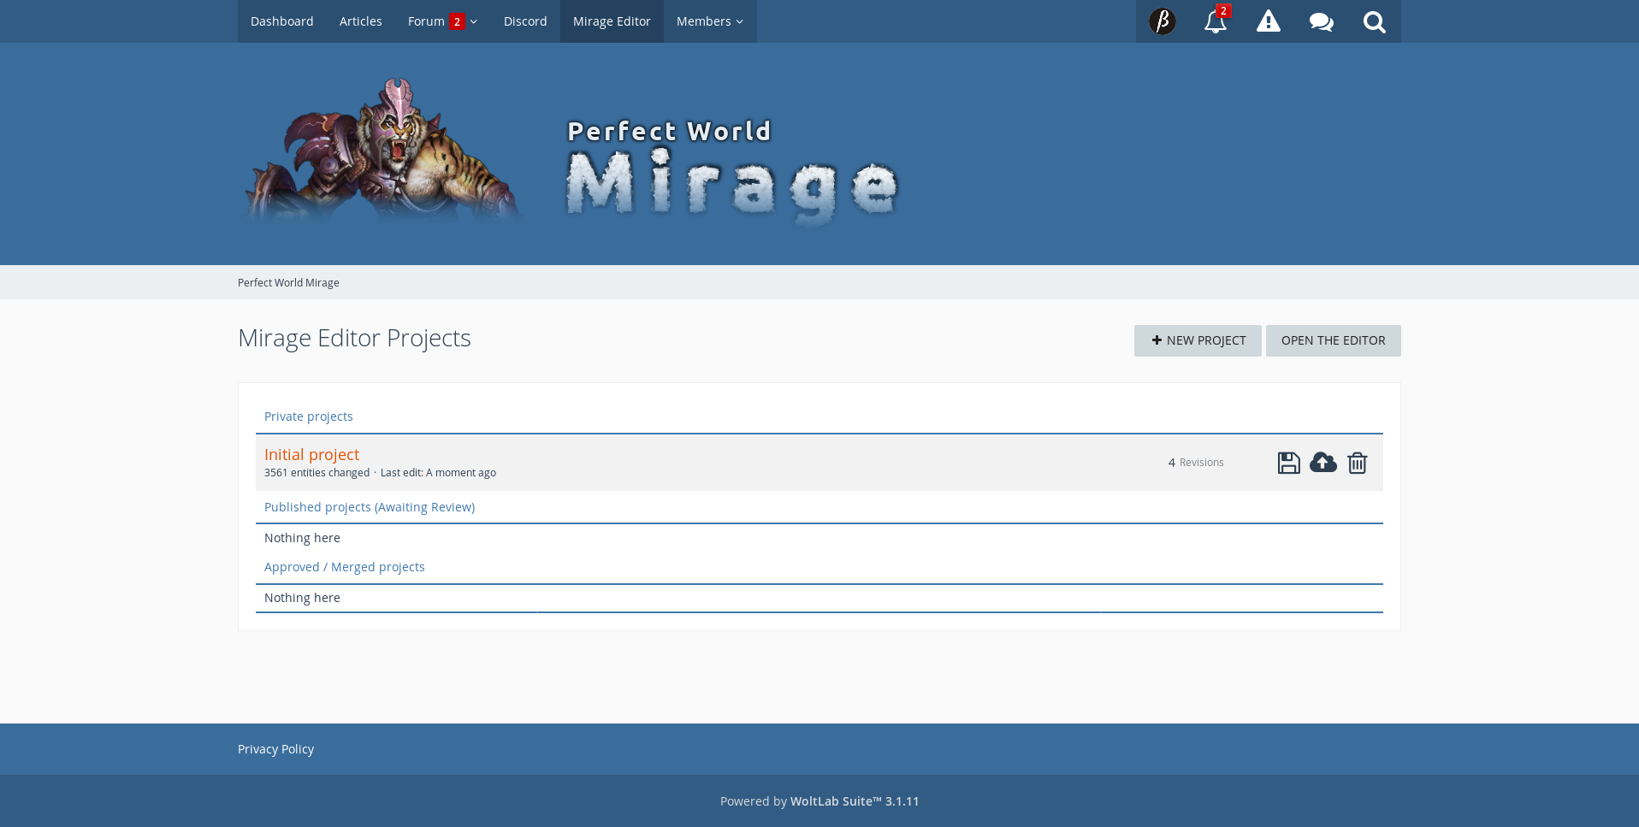Click the Perfect World Mirage breadcrumb
This screenshot has height=827, width=1639.
288,282
